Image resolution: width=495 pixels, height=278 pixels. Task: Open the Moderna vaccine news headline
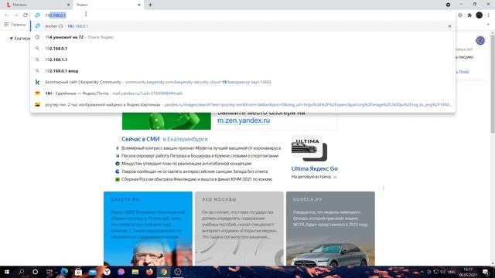pos(201,148)
